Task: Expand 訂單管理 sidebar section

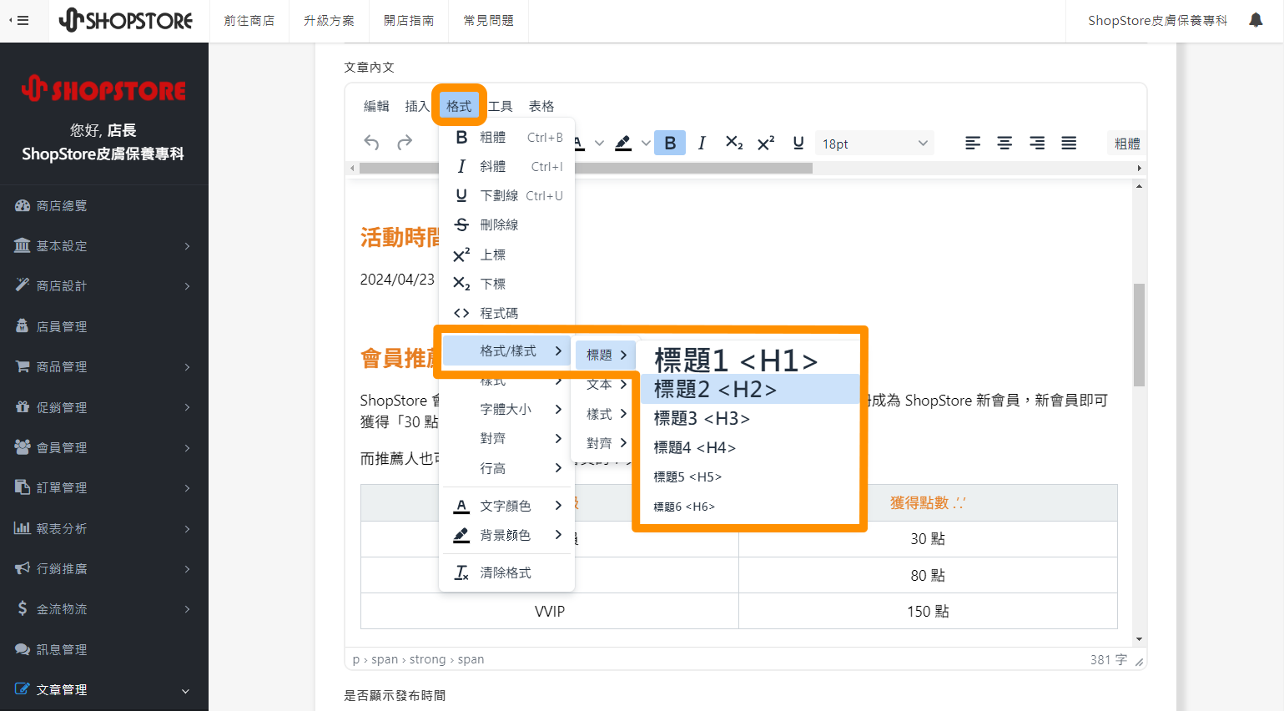Action: point(104,487)
